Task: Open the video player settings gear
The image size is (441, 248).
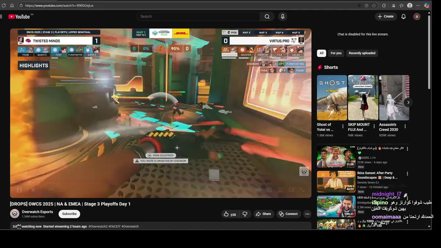Action: [280, 190]
